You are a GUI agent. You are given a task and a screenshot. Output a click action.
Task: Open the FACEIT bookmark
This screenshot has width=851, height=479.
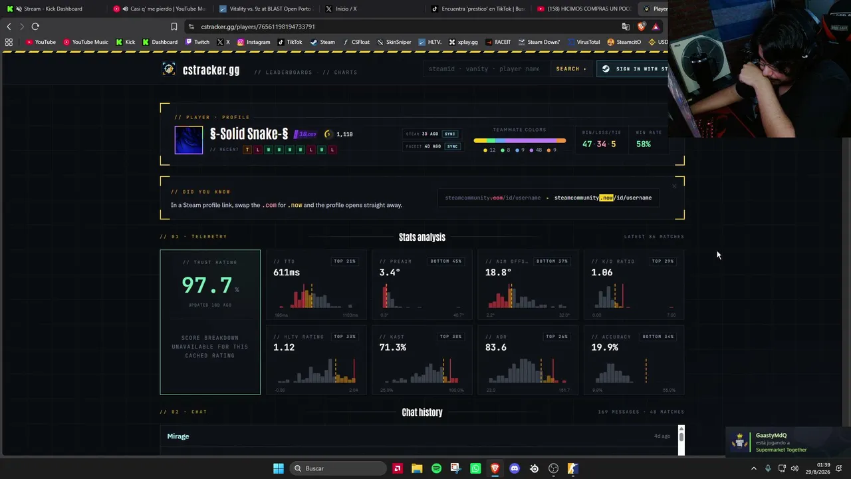[498, 42]
